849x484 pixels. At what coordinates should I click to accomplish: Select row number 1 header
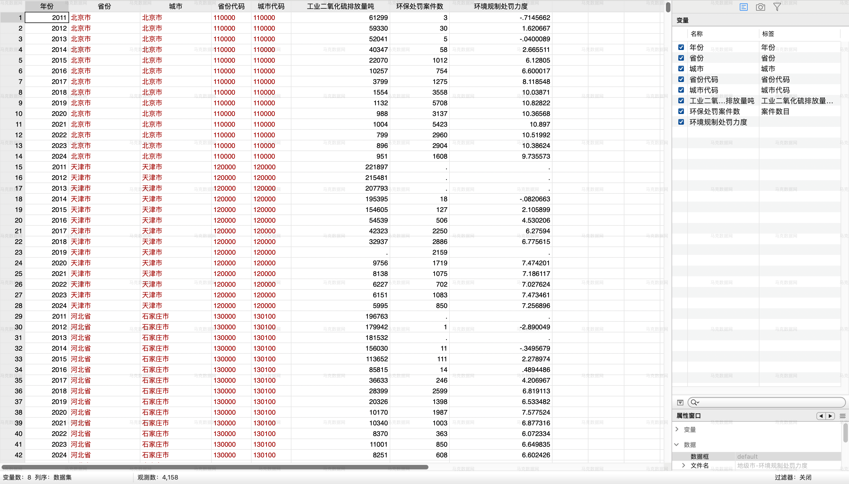pos(12,18)
